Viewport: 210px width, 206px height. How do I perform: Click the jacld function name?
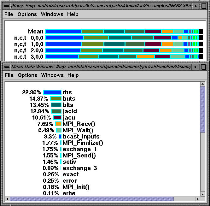[x=70, y=111]
